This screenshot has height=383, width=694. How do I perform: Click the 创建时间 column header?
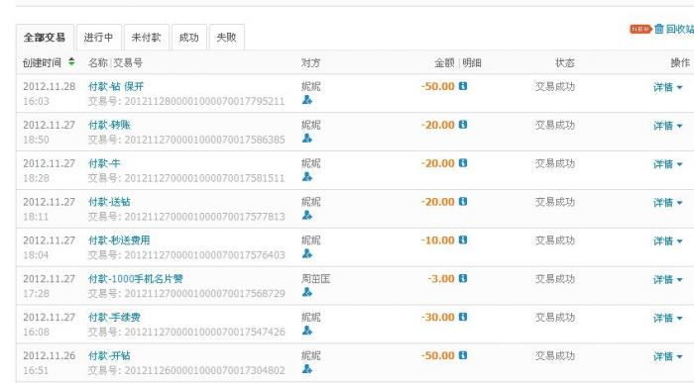42,62
